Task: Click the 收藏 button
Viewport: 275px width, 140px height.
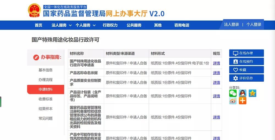Action: (x=246, y=70)
